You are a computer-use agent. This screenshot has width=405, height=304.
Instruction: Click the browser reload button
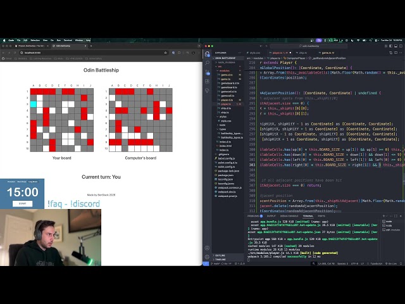pos(15,53)
